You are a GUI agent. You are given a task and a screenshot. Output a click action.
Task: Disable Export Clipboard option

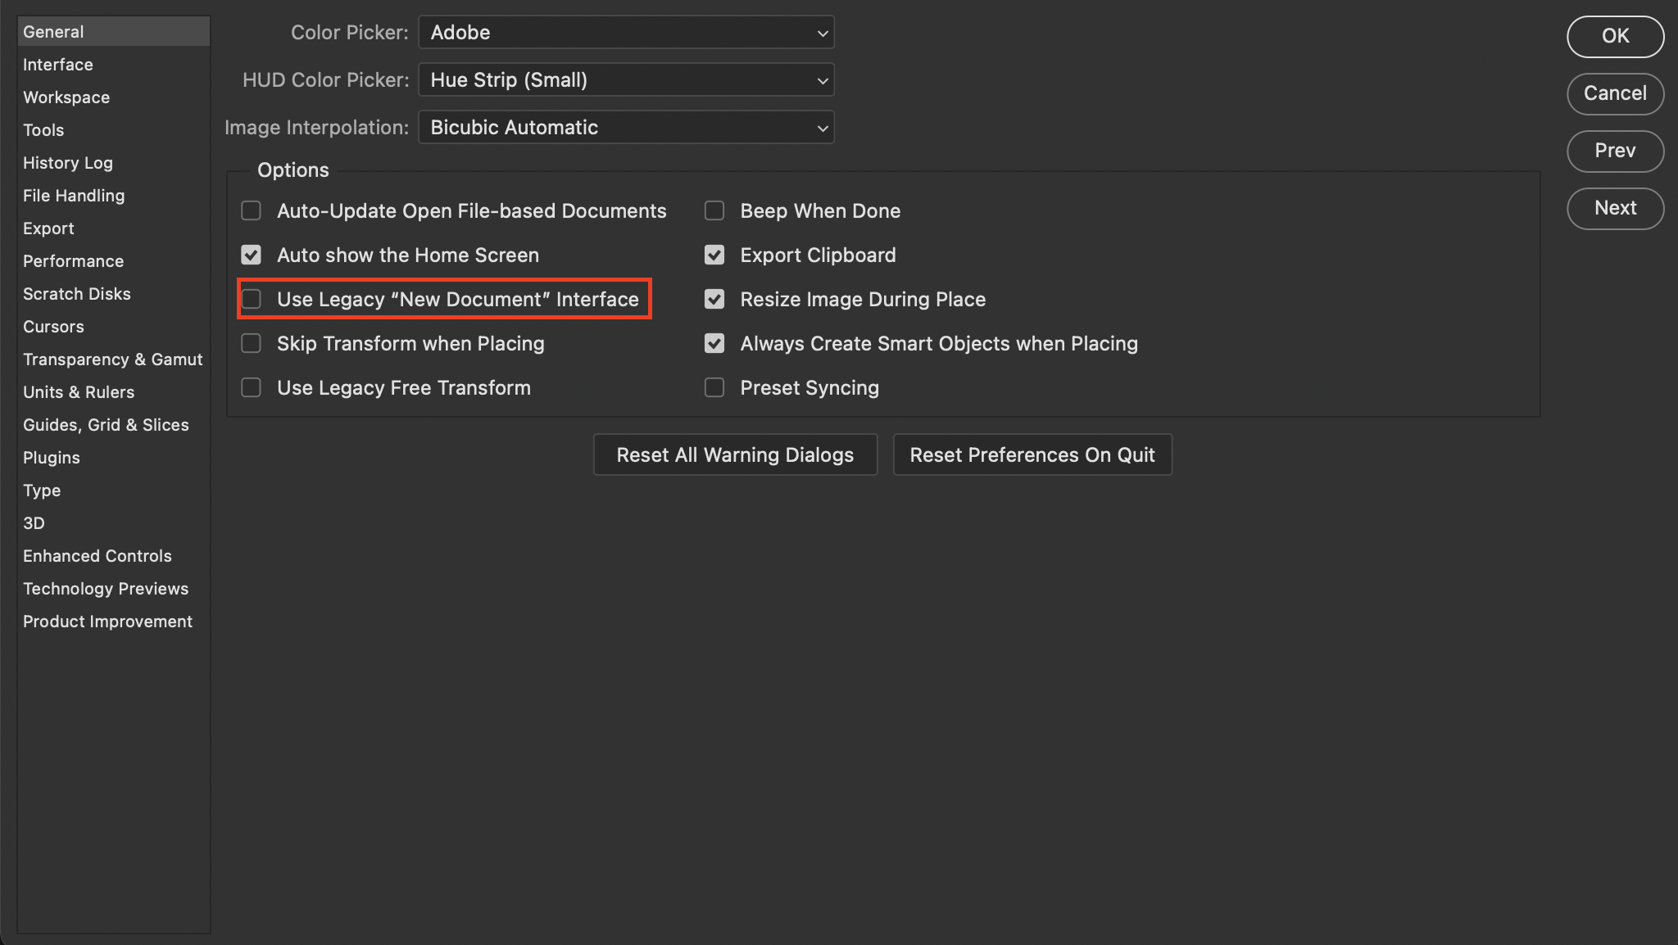click(714, 255)
